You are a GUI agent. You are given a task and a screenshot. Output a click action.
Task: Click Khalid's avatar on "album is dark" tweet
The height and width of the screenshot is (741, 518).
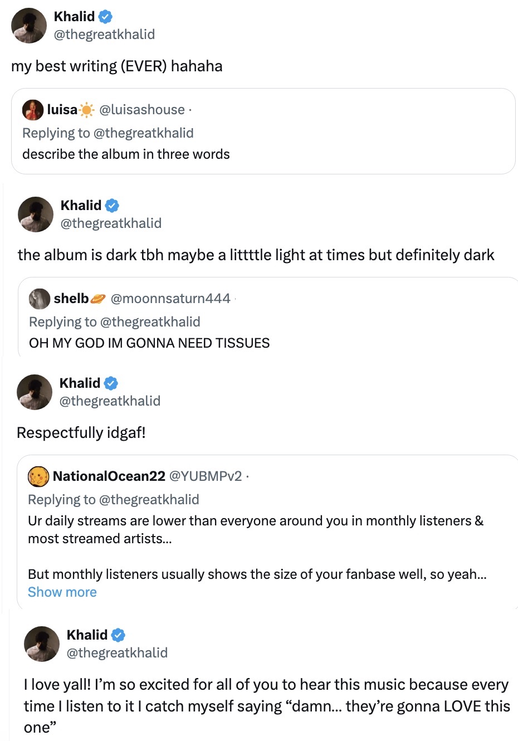pyautogui.click(x=36, y=214)
